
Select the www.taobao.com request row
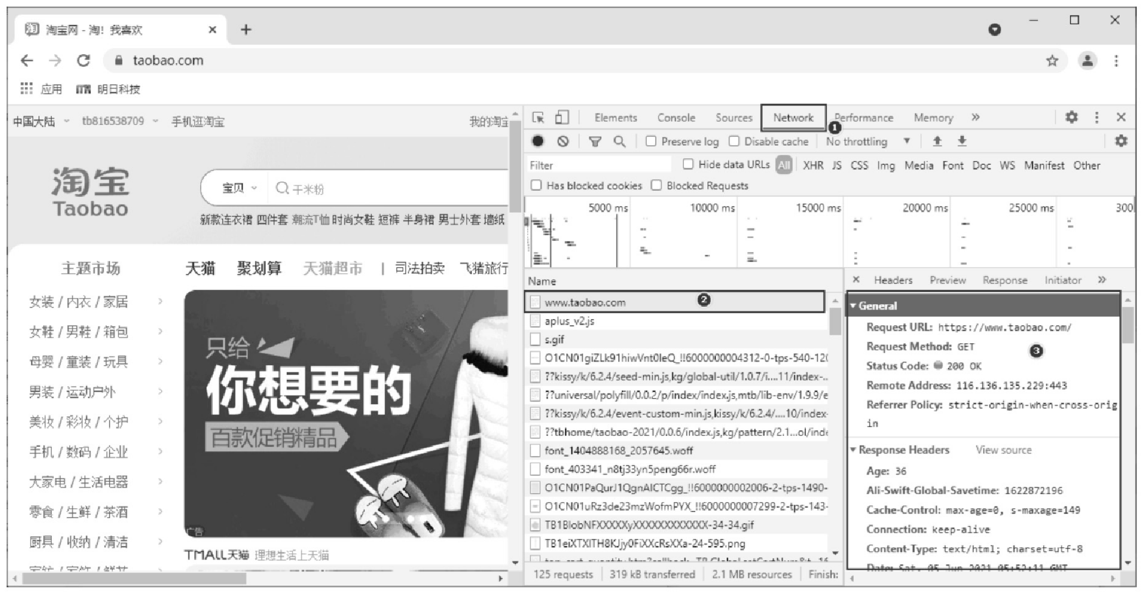(x=674, y=302)
